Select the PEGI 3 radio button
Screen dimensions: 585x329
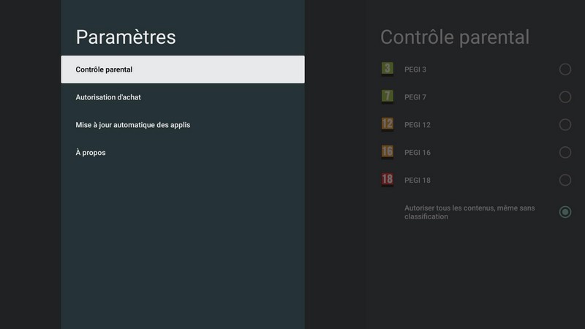click(565, 69)
